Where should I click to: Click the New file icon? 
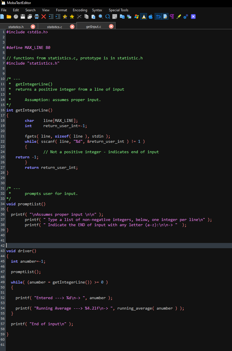[x=2, y=17]
